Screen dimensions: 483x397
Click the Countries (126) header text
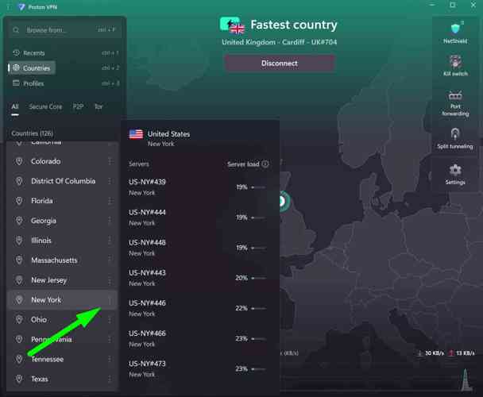coord(32,133)
